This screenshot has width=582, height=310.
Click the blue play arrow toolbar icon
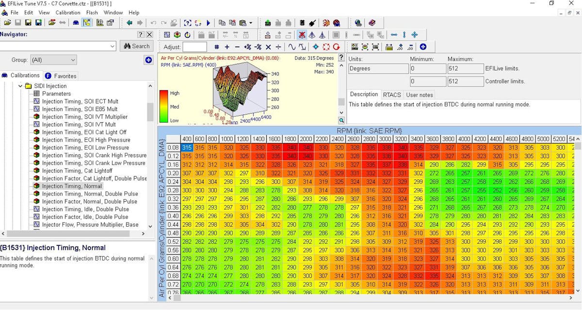pos(209,23)
